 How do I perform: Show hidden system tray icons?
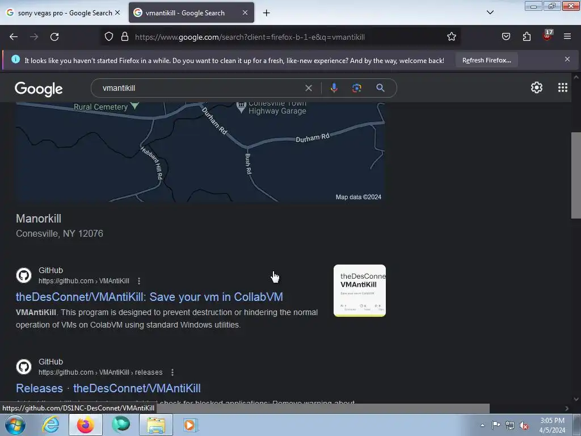(482, 425)
